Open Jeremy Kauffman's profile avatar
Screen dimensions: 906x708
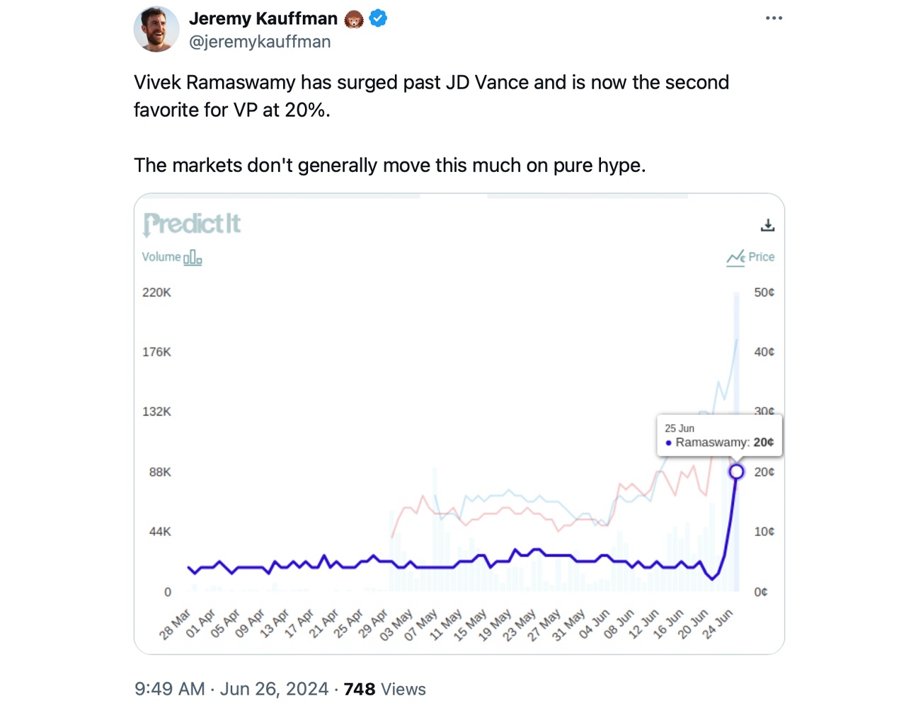point(156,29)
